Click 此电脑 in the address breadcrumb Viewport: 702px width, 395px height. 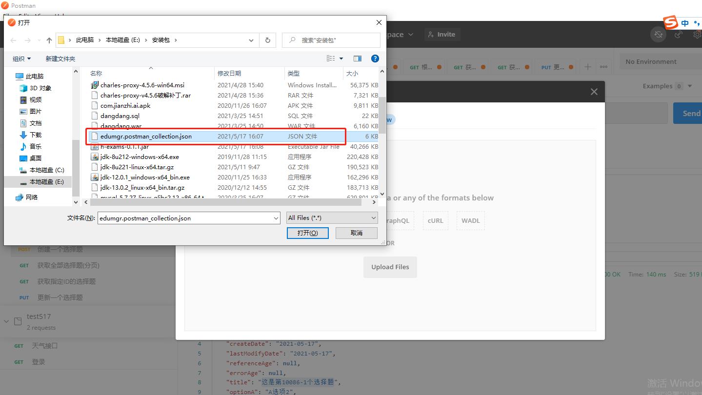[85, 40]
